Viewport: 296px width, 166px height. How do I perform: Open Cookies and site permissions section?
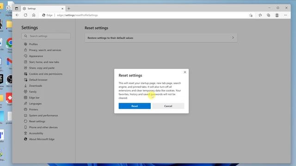coord(46,74)
